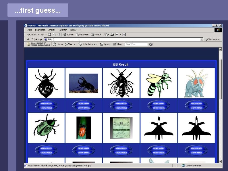Image resolution: width=228 pixels, height=171 pixels.
Task: Select the green beetle drawing thumbnail
Action: 46,128
